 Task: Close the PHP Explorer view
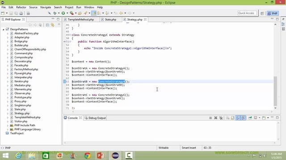pyautogui.click(x=23, y=19)
